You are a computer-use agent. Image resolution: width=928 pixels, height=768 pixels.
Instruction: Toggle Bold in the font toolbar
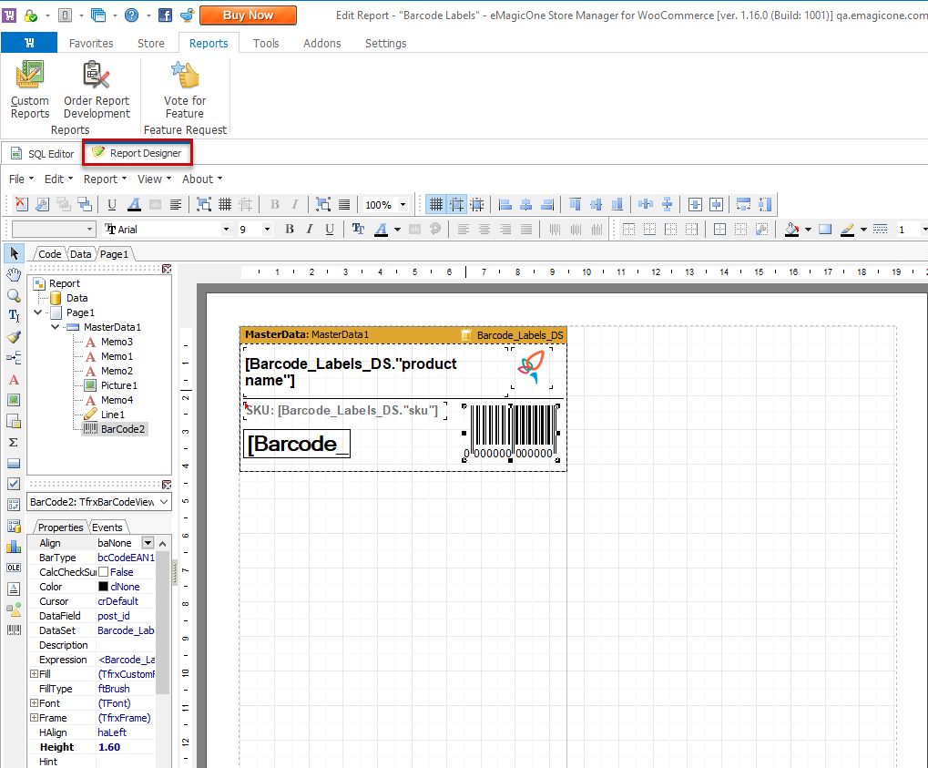click(290, 230)
